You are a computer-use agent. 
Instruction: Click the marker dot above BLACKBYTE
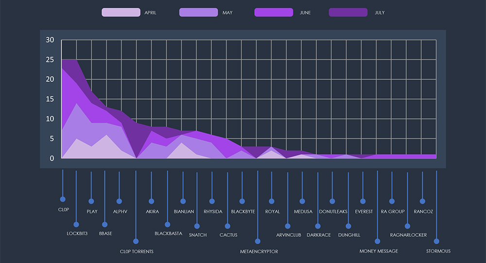[242, 201]
